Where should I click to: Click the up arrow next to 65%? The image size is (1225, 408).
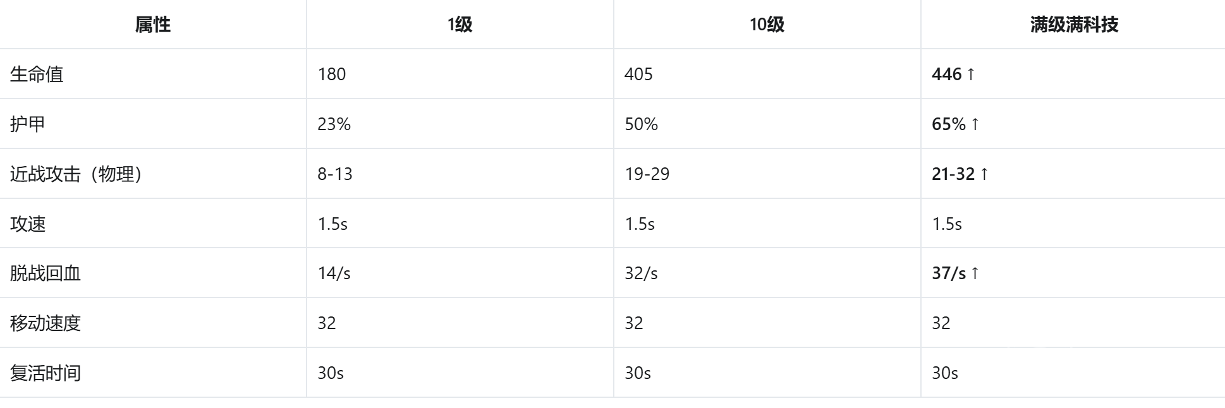click(x=975, y=124)
